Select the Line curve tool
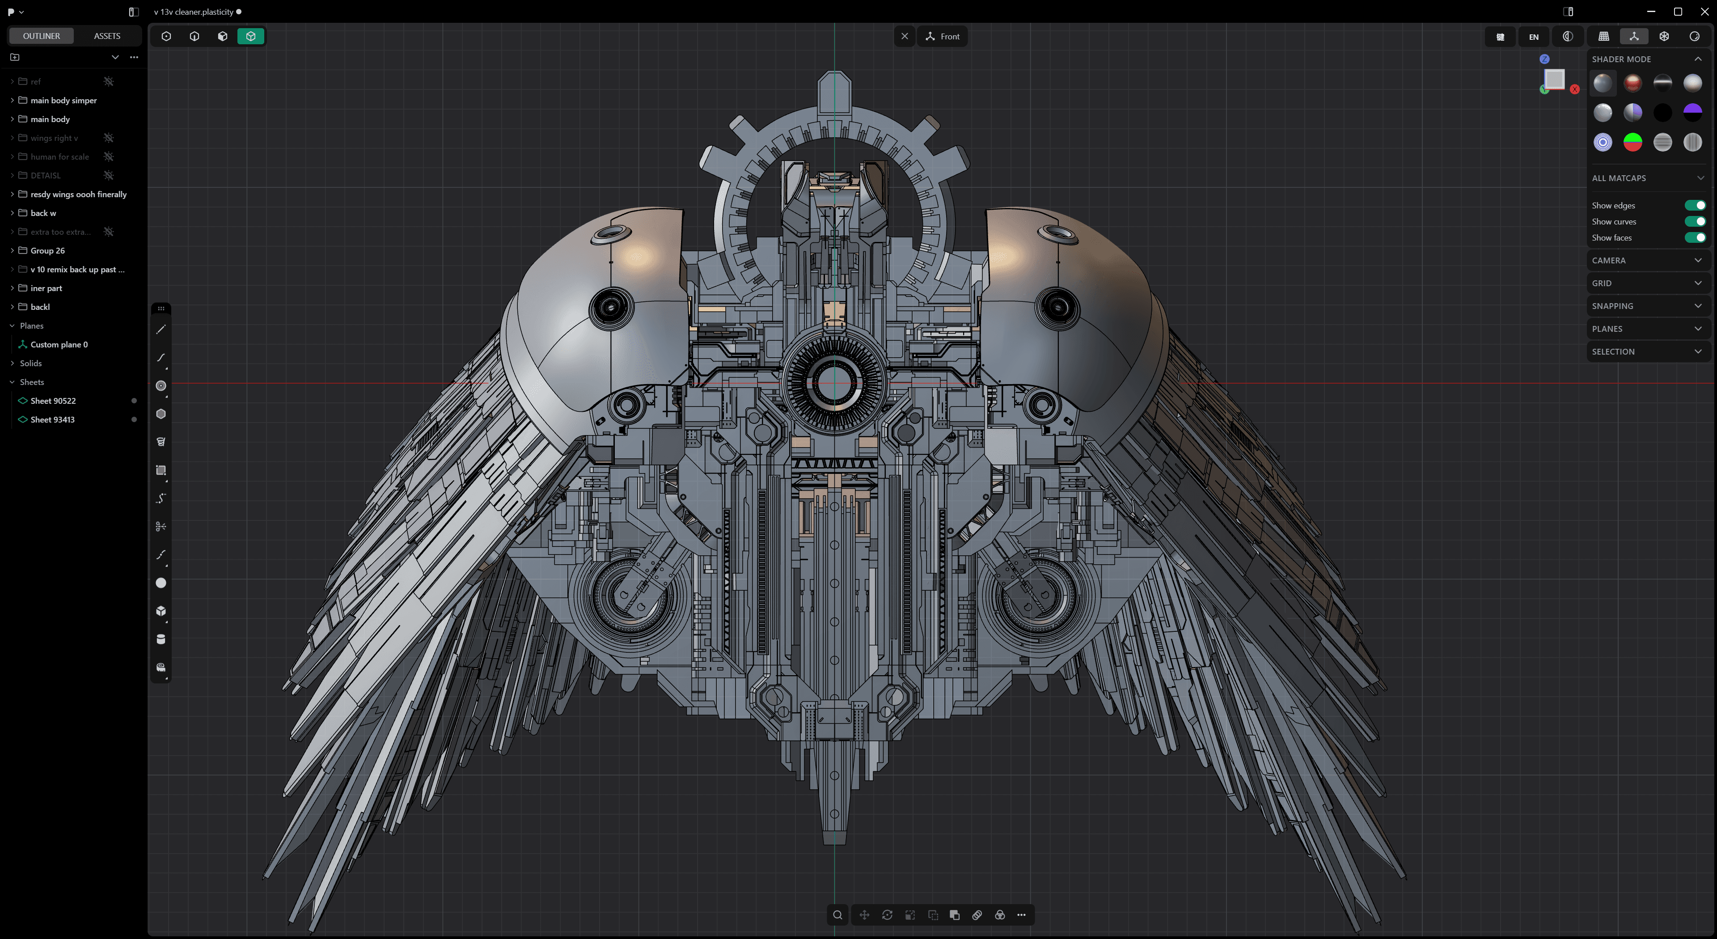Image resolution: width=1717 pixels, height=939 pixels. (x=161, y=329)
